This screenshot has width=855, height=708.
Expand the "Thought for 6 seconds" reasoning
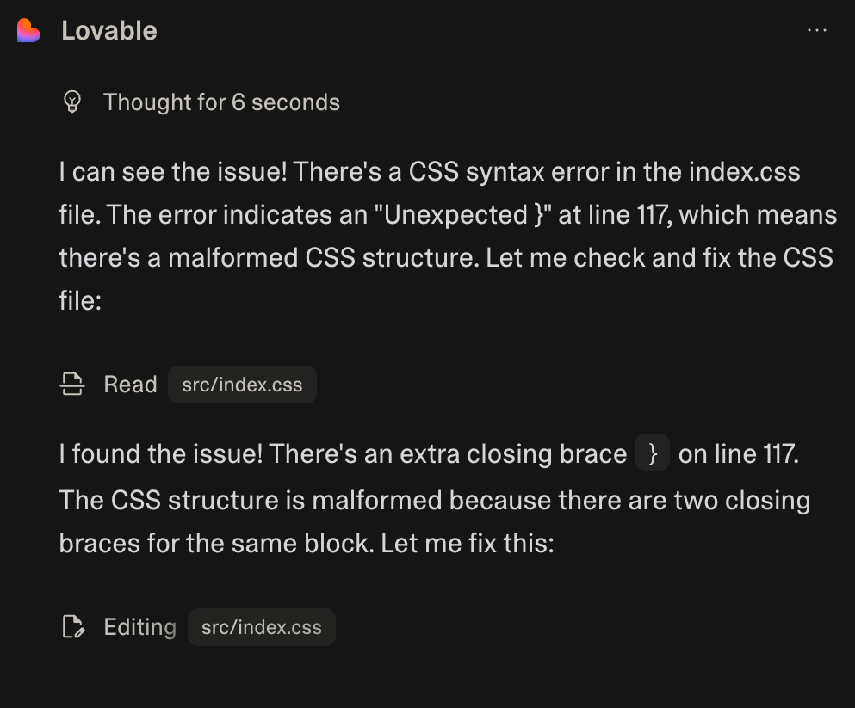pyautogui.click(x=221, y=102)
